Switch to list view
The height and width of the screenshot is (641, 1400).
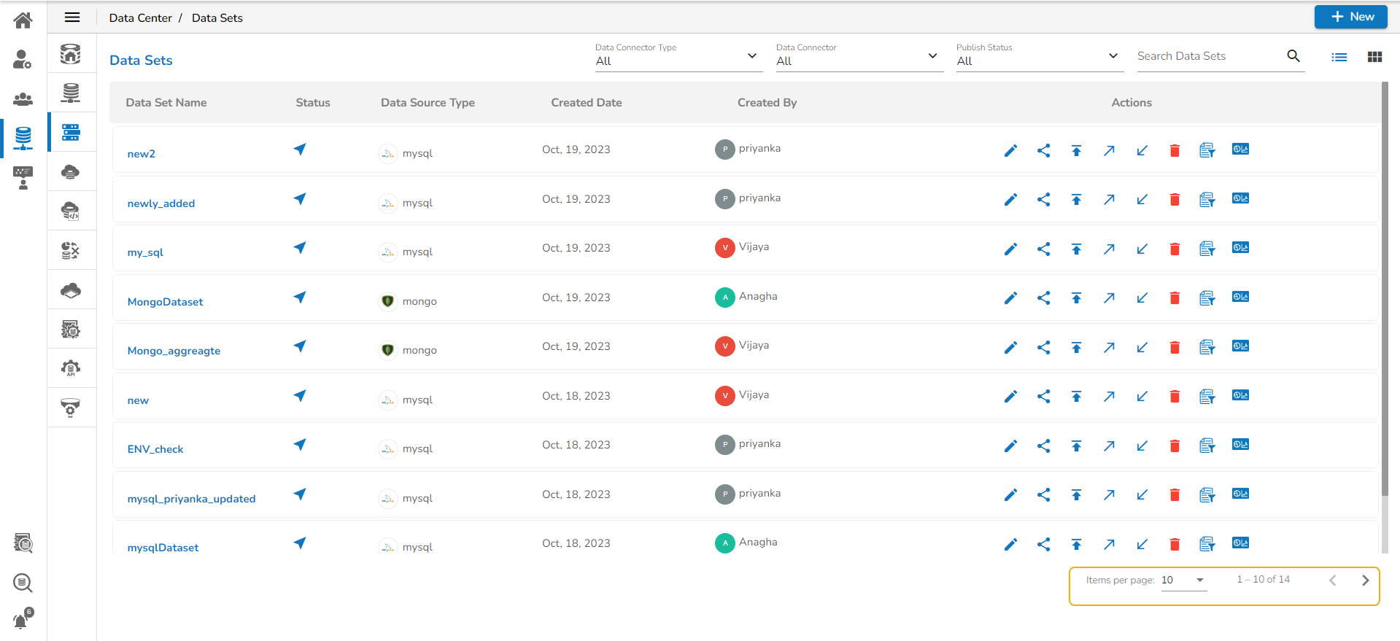[x=1339, y=57]
